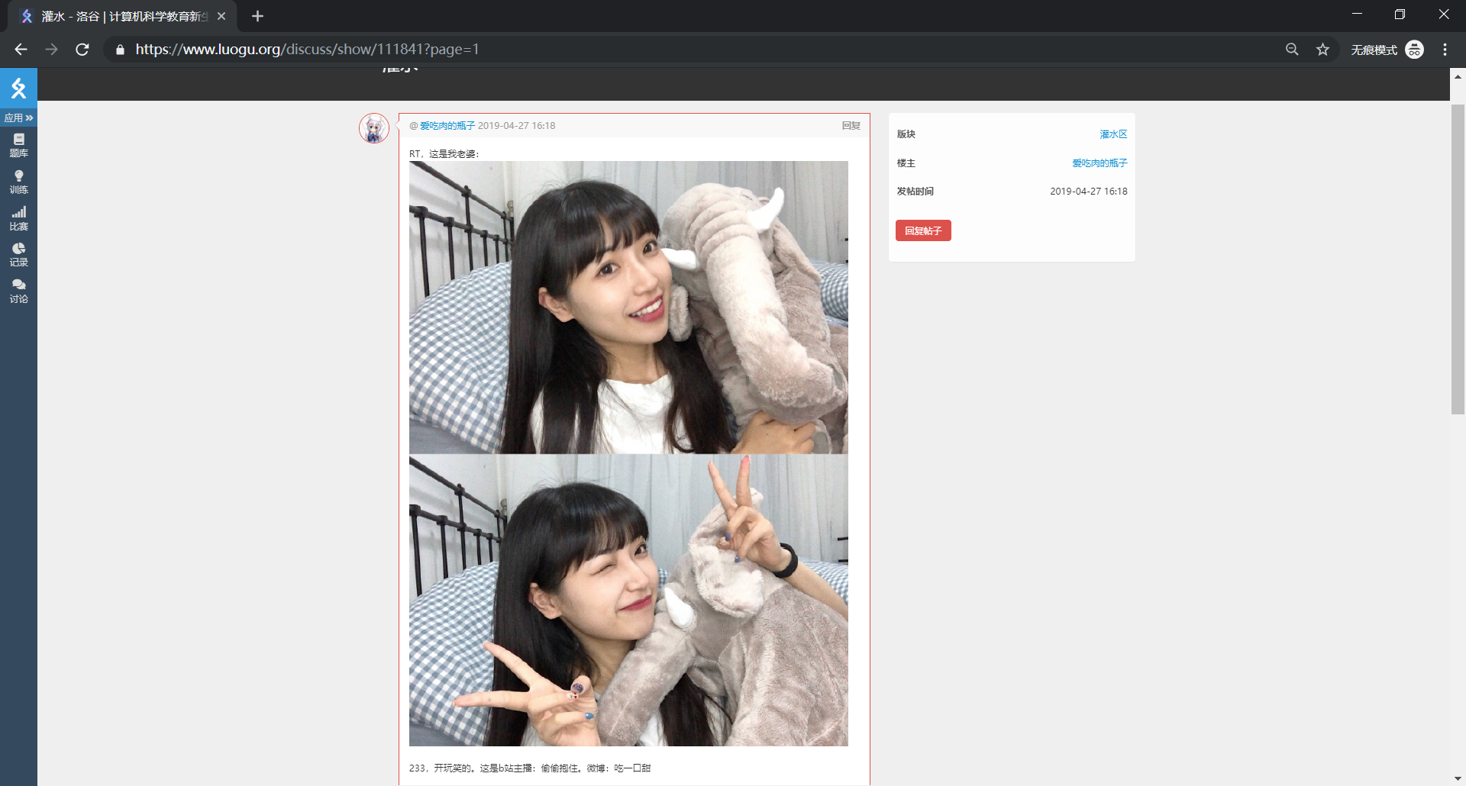Click the address bar URL
This screenshot has width=1466, height=786.
click(307, 50)
